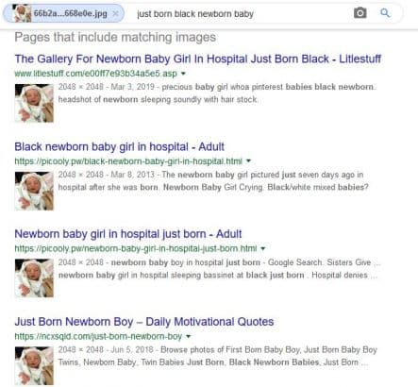Screen dimensions: 418x387
Task: Expand the dropdown arrow beside litlestuff.com URL
Action: point(183,74)
